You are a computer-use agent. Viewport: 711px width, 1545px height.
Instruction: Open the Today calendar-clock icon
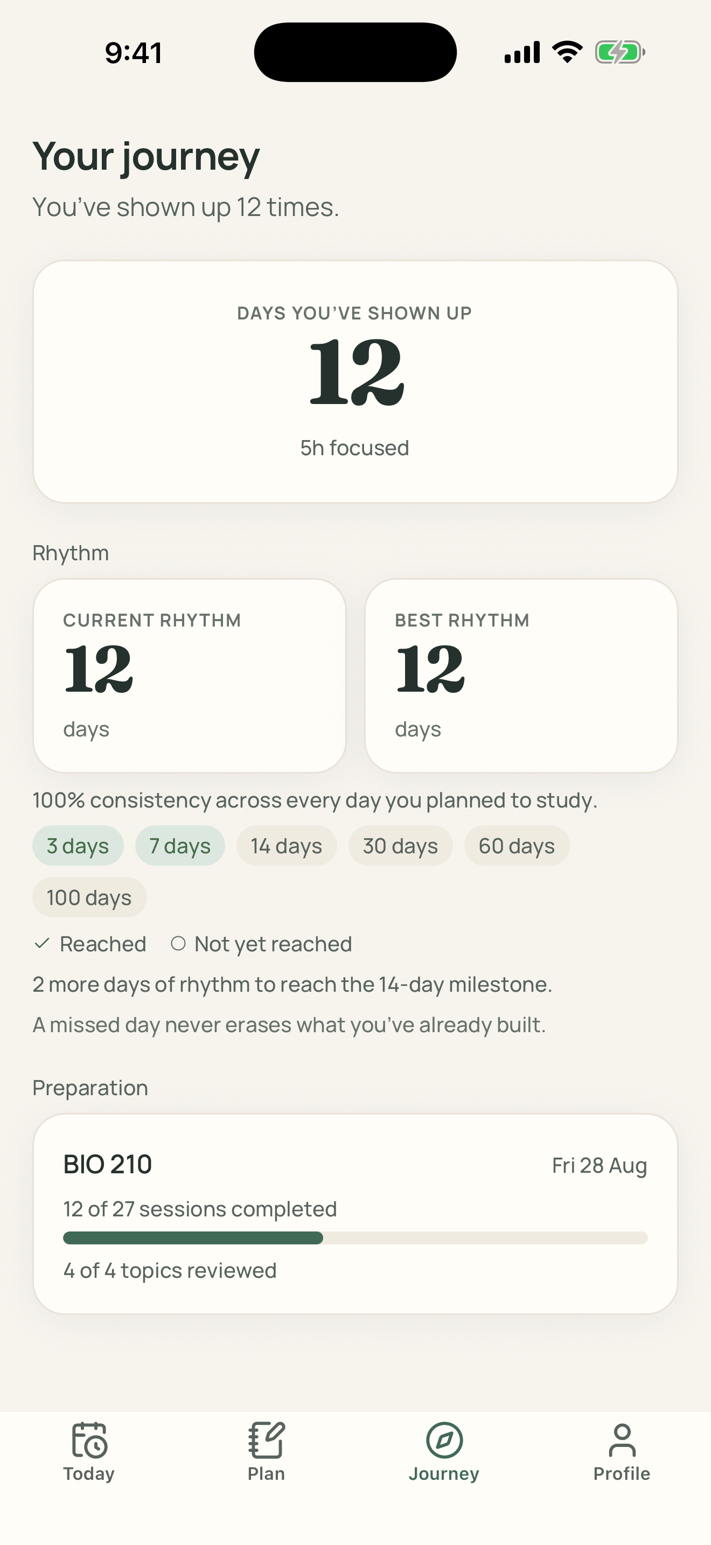(89, 1439)
